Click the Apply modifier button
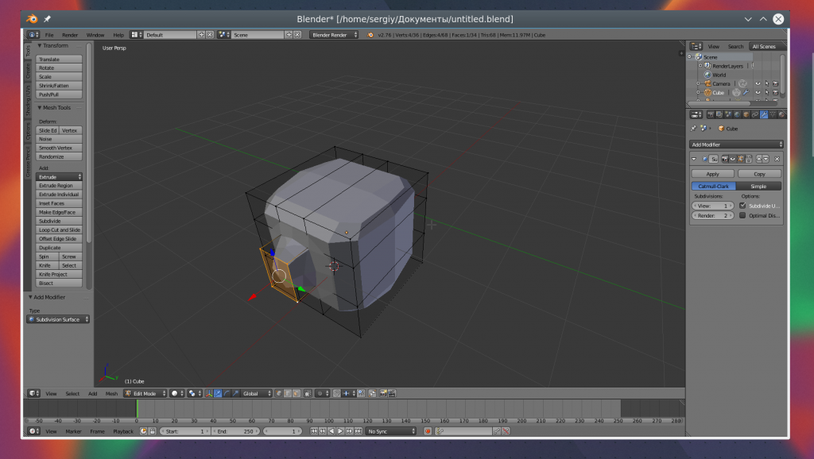The height and width of the screenshot is (459, 814). [x=713, y=173]
